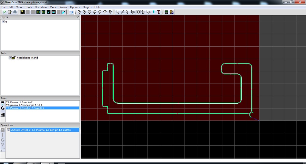The height and width of the screenshot is (164, 306).
Task: Toggle the show rapids diagonal-line icon
Action: [48, 12]
